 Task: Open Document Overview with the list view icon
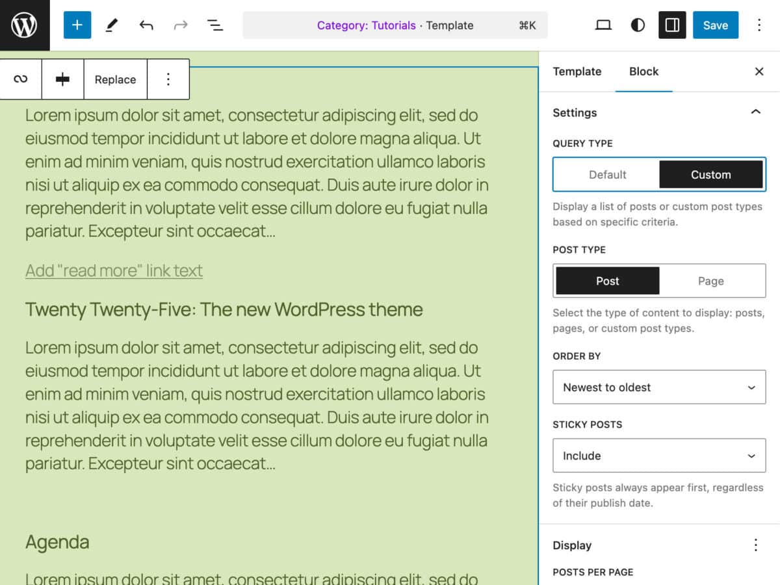coord(214,25)
